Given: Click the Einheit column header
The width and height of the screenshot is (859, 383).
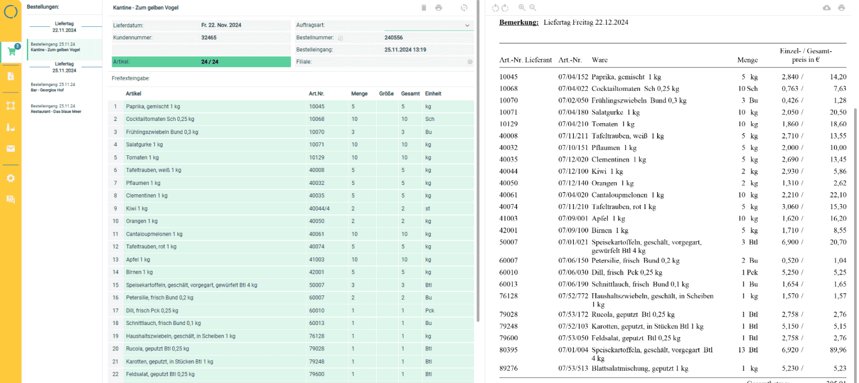Looking at the screenshot, I should [x=433, y=94].
